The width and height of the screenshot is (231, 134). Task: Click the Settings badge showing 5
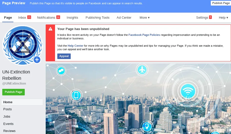point(210,17)
